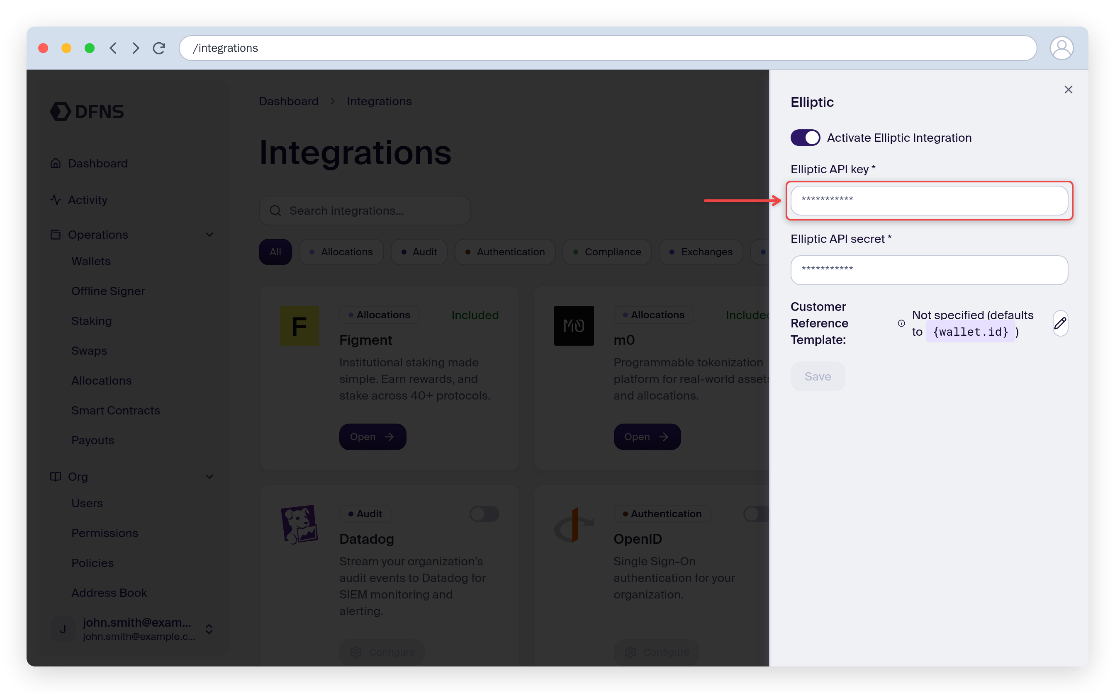This screenshot has width=1115, height=693.
Task: Click the Dashboard home icon
Action: pyautogui.click(x=56, y=164)
